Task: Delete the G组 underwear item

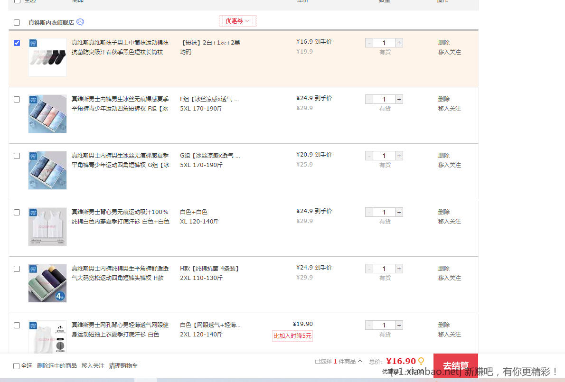Action: pyautogui.click(x=444, y=156)
